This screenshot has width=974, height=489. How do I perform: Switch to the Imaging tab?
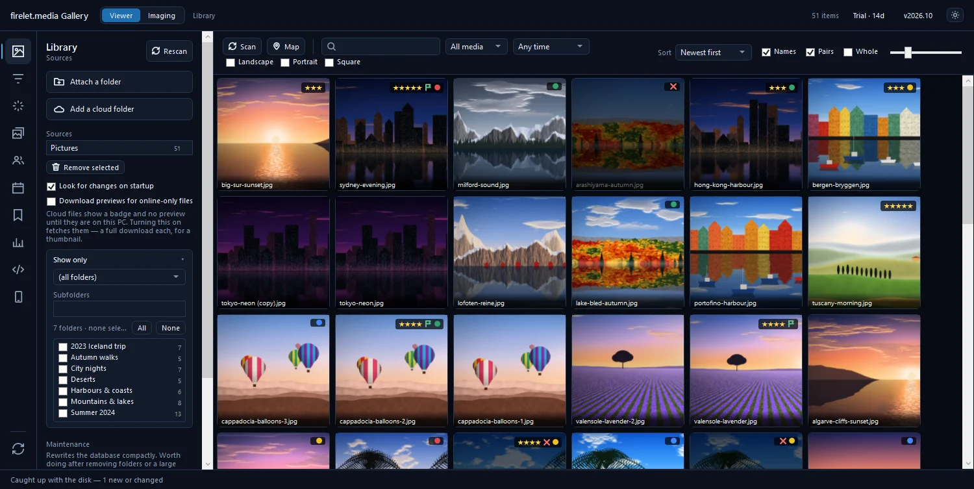(162, 16)
